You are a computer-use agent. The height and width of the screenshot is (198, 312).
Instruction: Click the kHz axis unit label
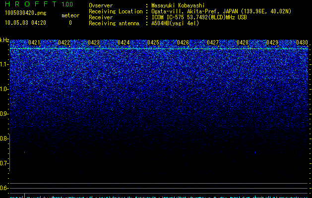4,40
